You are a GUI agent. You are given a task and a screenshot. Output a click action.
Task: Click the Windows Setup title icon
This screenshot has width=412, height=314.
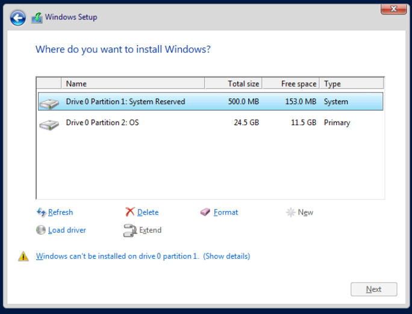[37, 17]
